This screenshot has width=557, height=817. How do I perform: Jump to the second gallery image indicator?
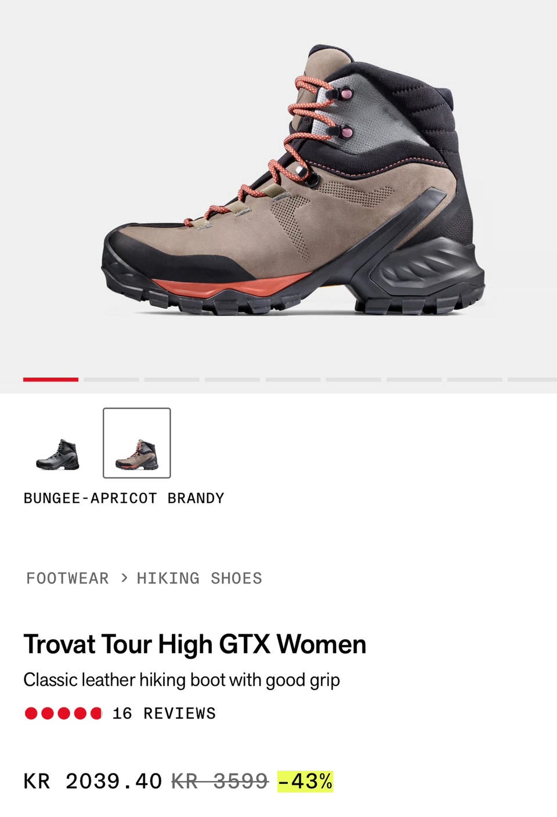pyautogui.click(x=111, y=379)
